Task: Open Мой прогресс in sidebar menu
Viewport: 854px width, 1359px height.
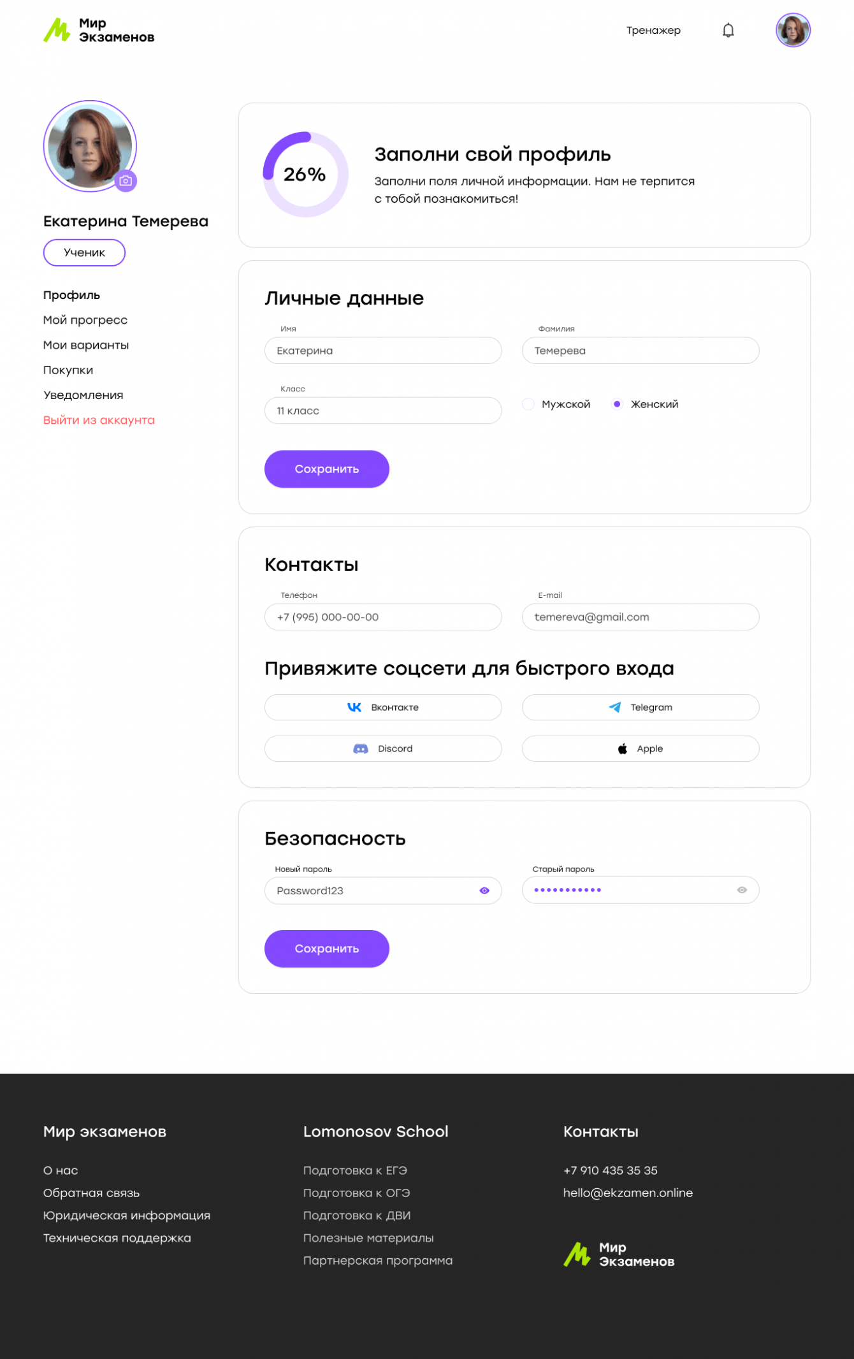Action: tap(85, 320)
